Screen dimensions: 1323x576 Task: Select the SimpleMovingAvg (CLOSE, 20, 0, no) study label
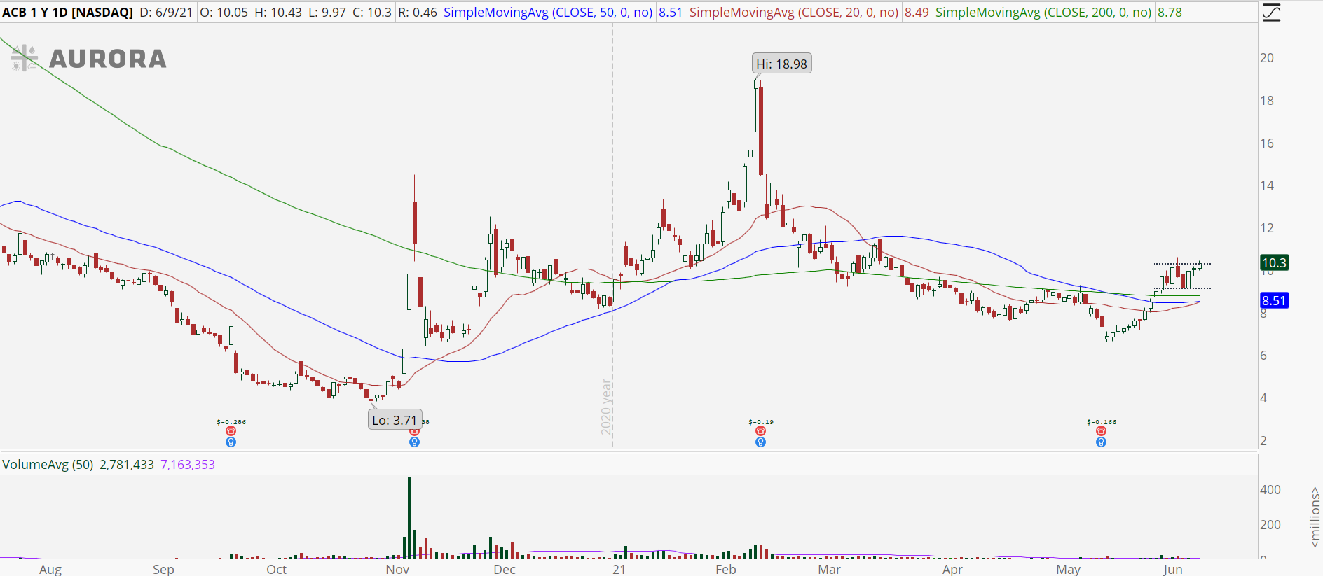click(794, 13)
